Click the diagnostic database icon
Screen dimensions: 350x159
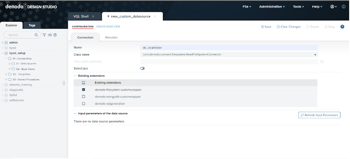pos(6,90)
